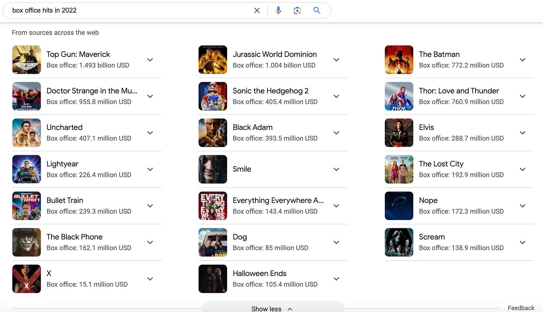Click The Black Phone poster thumbnail

[x=26, y=242]
